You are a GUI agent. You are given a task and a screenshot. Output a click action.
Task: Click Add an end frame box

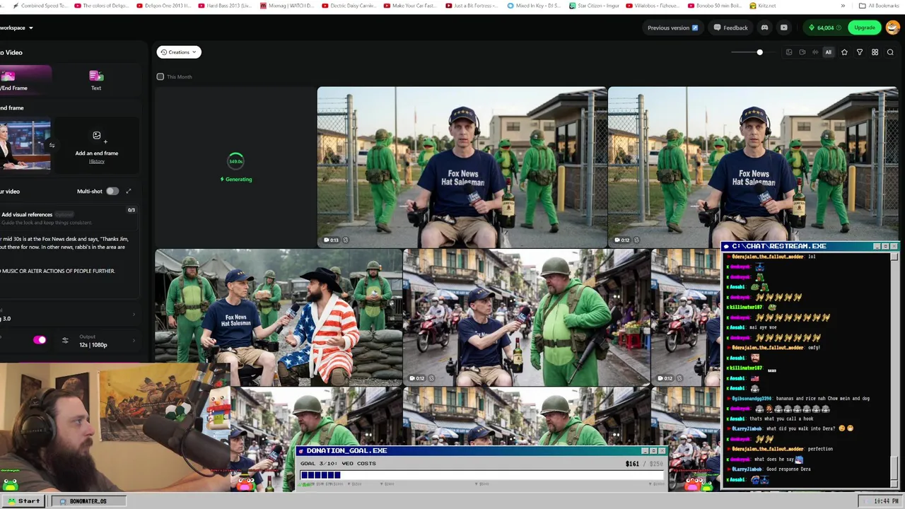tap(97, 146)
